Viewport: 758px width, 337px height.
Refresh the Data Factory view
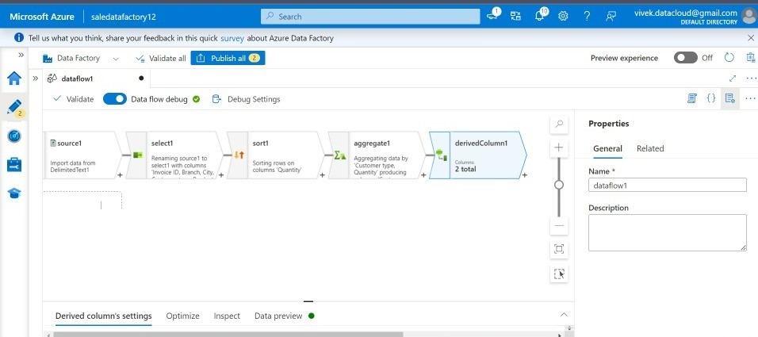(x=729, y=58)
